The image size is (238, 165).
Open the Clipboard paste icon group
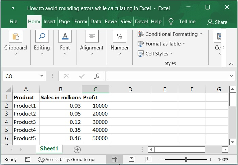[x=15, y=36]
